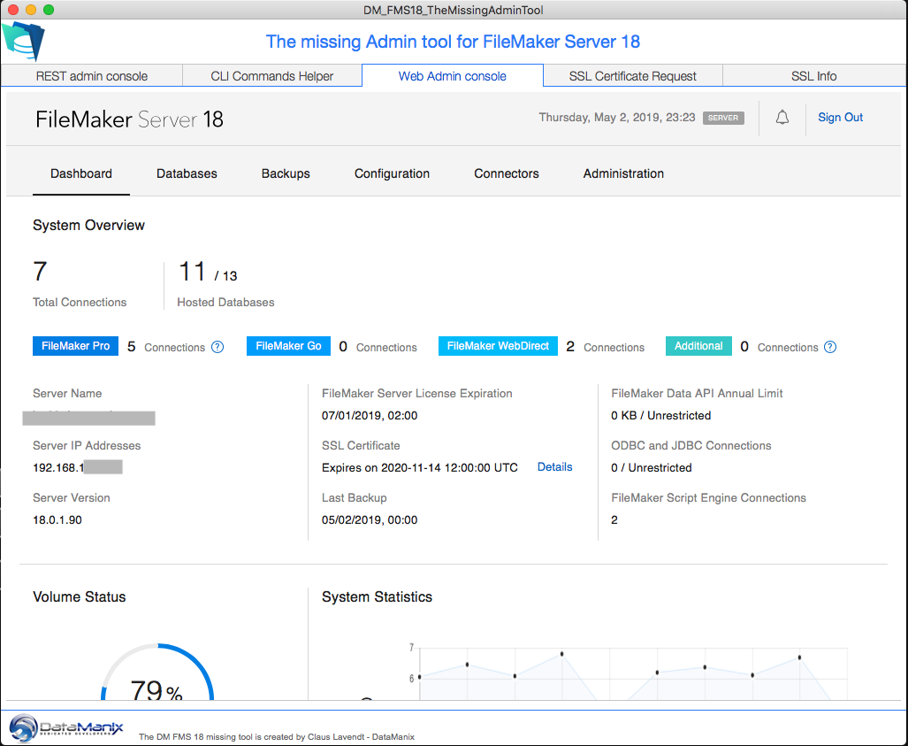Click the Sign Out link
This screenshot has width=908, height=746.
(x=840, y=117)
